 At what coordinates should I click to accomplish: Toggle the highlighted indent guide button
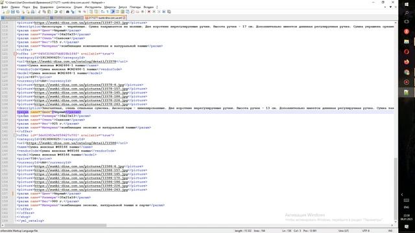[112, 12]
